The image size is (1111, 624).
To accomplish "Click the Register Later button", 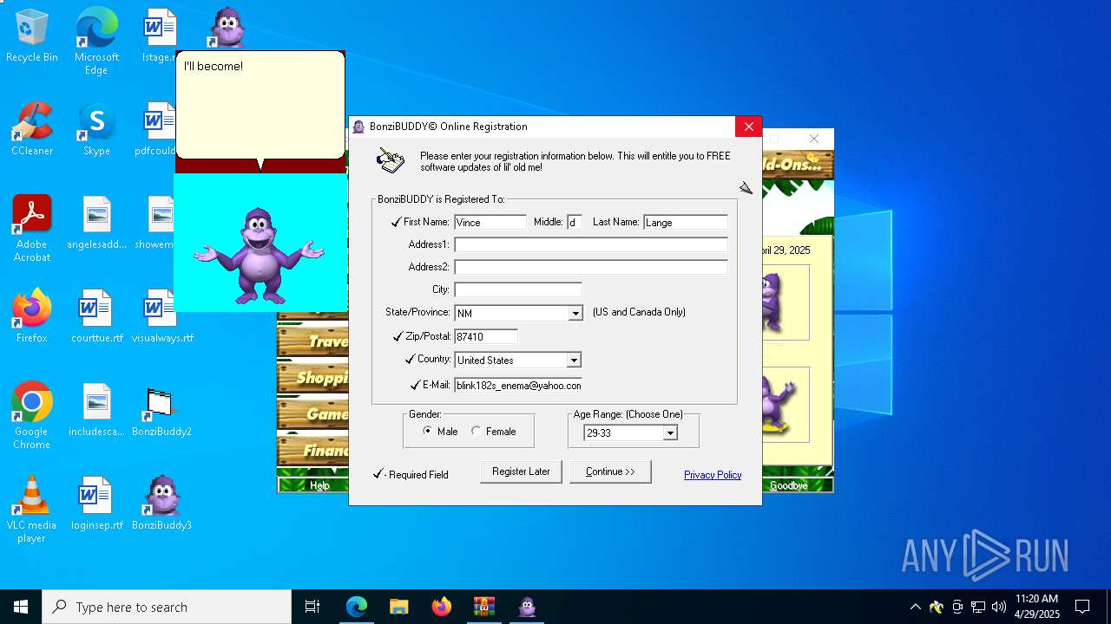I will point(521,471).
